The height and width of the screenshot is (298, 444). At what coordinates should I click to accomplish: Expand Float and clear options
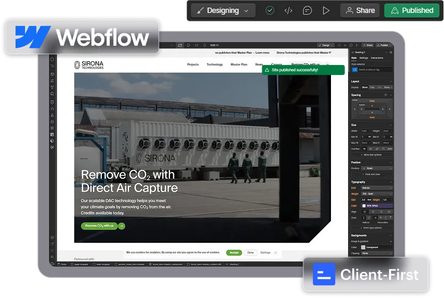tap(373, 175)
